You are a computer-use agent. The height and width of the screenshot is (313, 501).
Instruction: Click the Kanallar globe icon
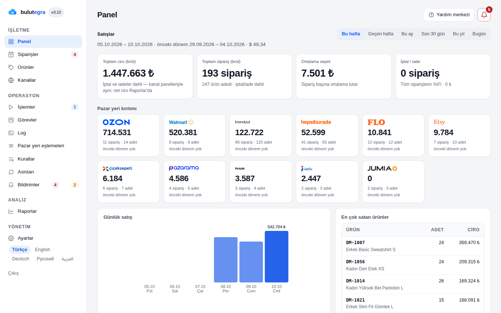(x=11, y=80)
